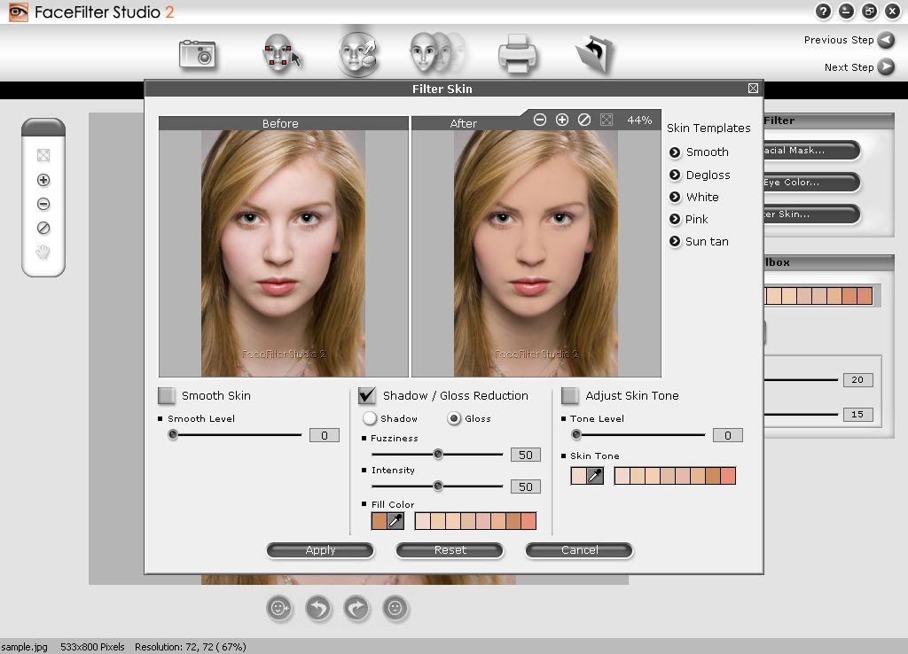The width and height of the screenshot is (908, 654).
Task: Click the Intensity value field showing 50
Action: pos(526,487)
